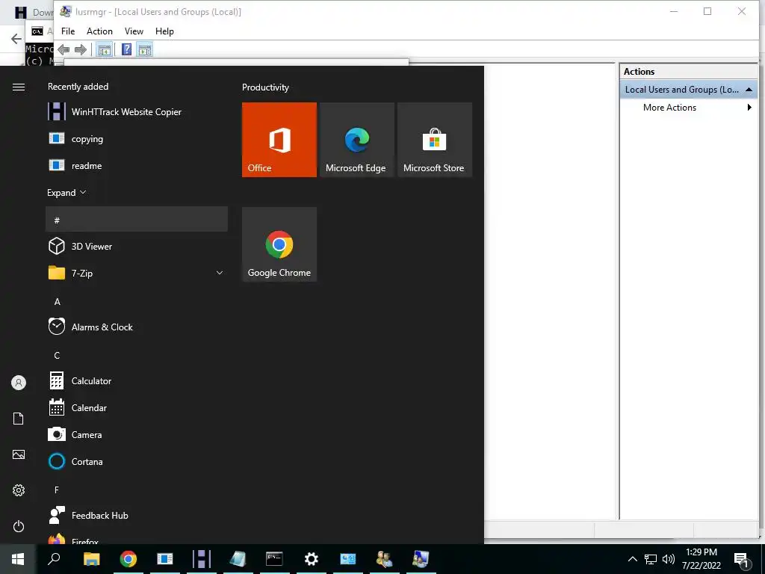Switch to Chrome on the taskbar
This screenshot has height=574, width=765.
[128, 559]
